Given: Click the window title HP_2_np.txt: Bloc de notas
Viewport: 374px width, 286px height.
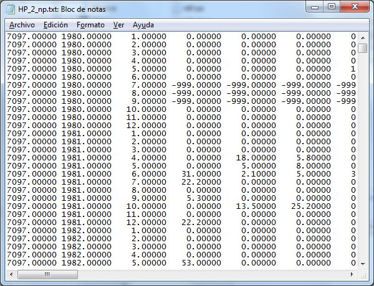Looking at the screenshot, I should tap(62, 9).
